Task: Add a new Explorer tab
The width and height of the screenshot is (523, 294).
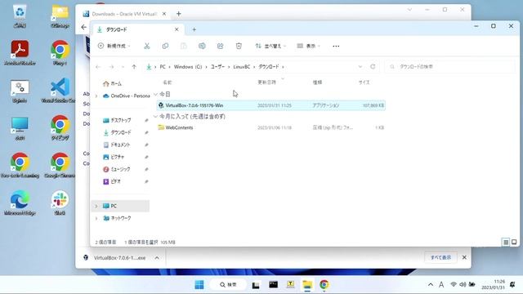Action: [194, 29]
